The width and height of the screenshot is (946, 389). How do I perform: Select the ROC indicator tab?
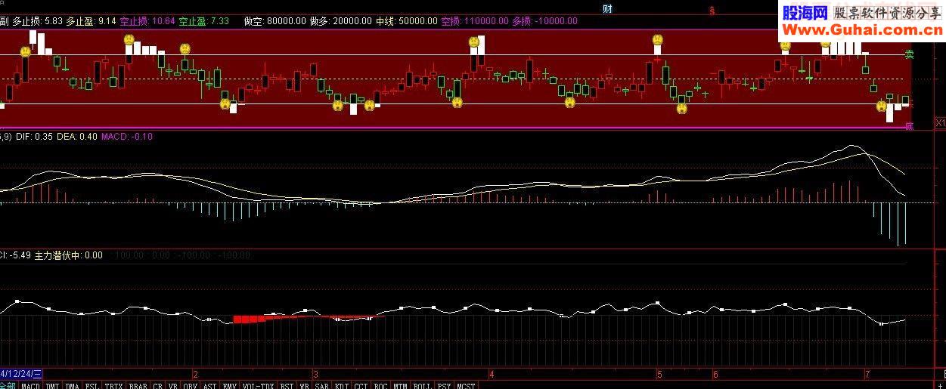380,385
